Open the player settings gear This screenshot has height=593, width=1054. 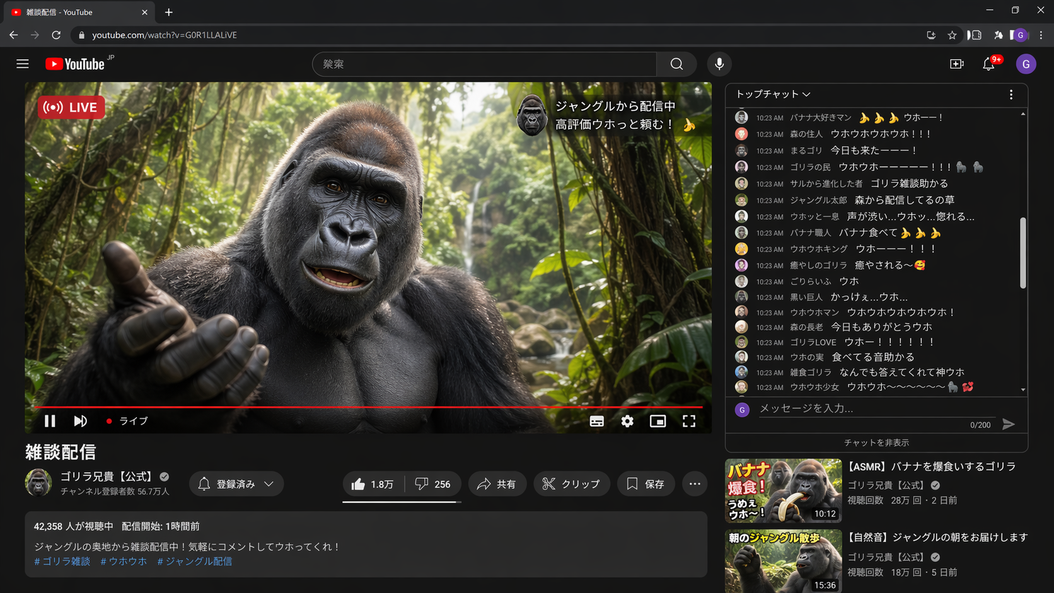627,421
